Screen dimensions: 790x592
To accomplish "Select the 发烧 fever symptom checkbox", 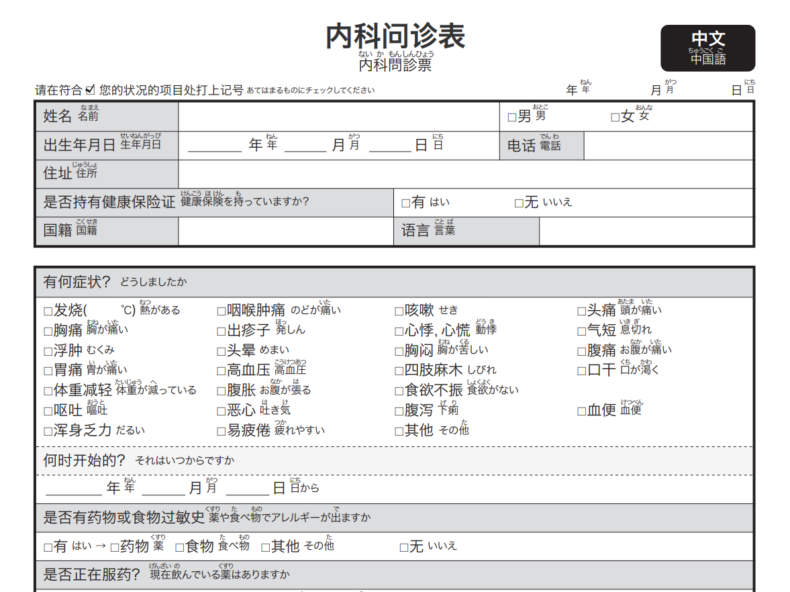I will click(x=48, y=311).
